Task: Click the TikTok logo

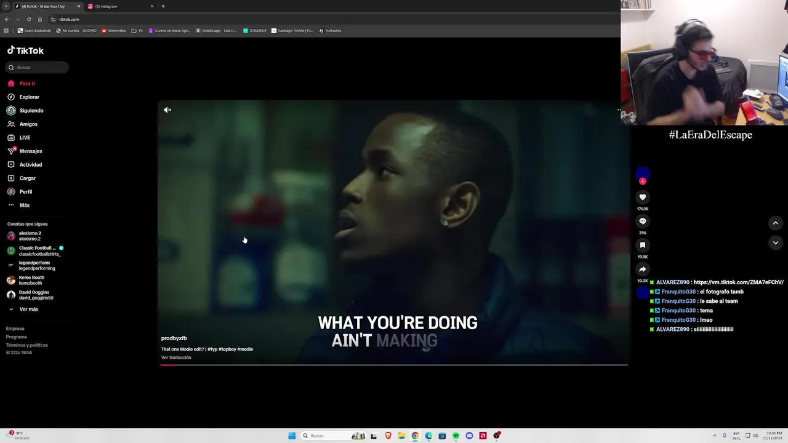Action: (25, 50)
